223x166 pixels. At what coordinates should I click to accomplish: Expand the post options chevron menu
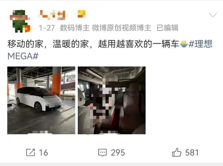tap(213, 15)
